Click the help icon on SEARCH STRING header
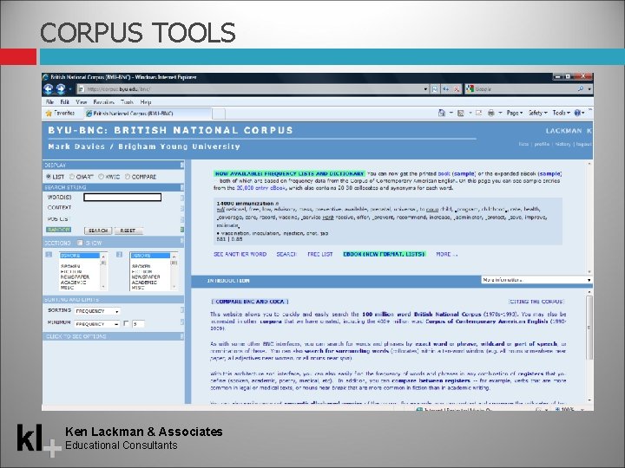 pos(182,187)
